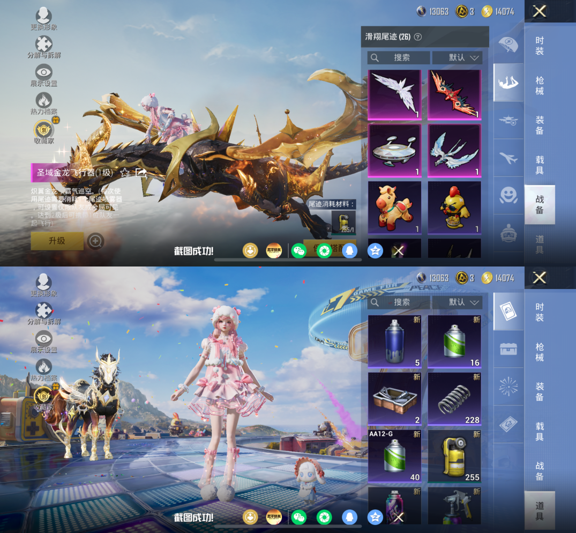Select the white feather wings glider trail
The image size is (576, 533).
(394, 95)
